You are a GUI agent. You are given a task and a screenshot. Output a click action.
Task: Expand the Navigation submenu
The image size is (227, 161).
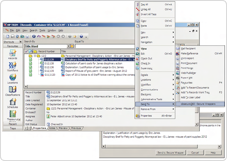155,42
